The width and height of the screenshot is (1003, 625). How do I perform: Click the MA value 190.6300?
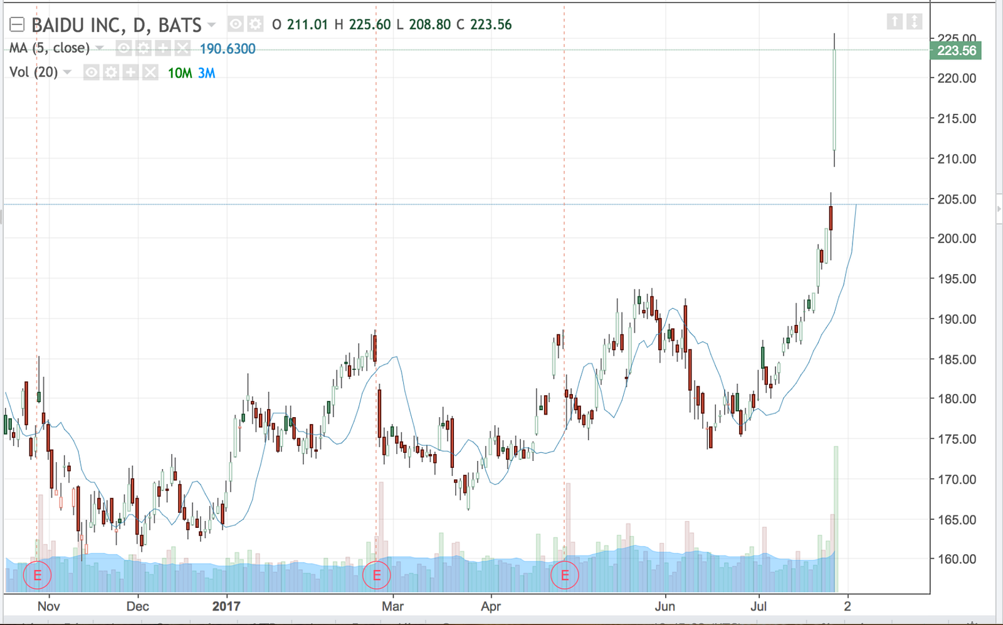click(228, 49)
